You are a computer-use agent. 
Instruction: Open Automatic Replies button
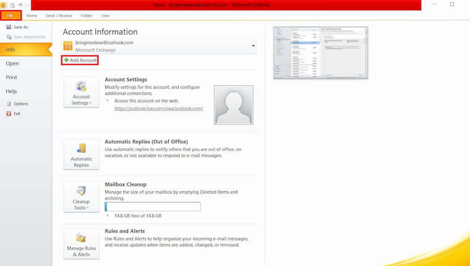[x=81, y=154]
